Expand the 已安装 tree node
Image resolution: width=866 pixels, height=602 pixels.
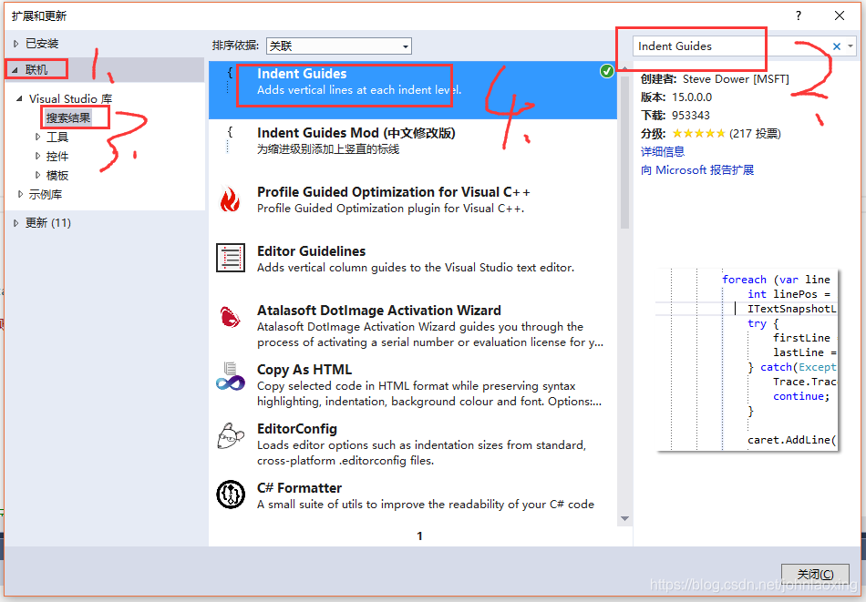click(16, 44)
